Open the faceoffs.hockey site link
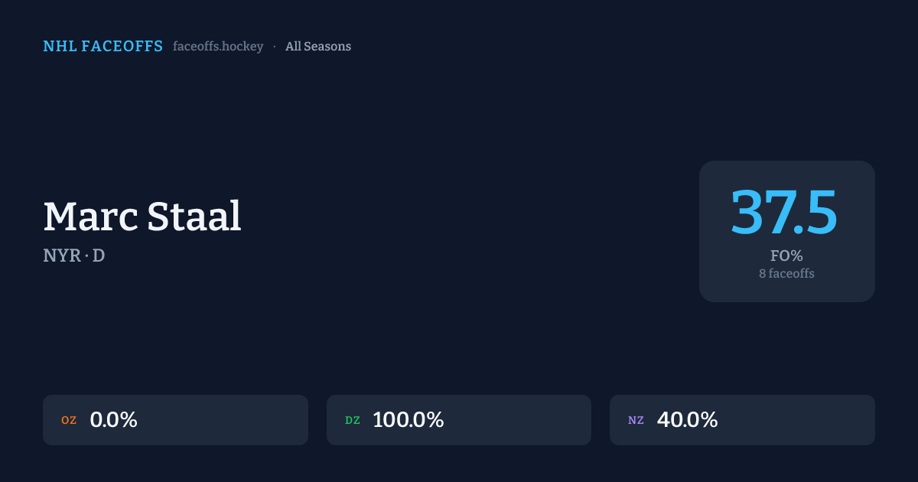918x482 pixels. 218,47
